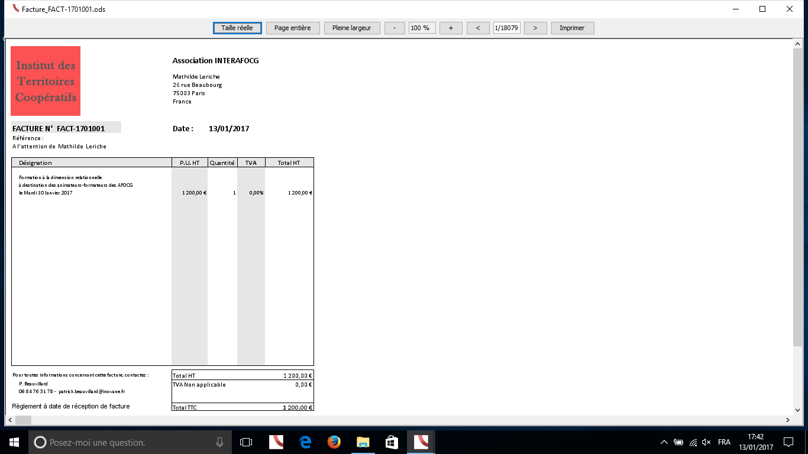The height and width of the screenshot is (454, 808).
Task: Select Pleine largeur zoom mode
Action: 351,28
